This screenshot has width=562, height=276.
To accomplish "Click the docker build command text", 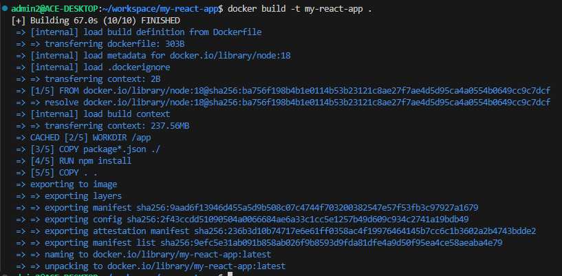I will click(x=300, y=8).
